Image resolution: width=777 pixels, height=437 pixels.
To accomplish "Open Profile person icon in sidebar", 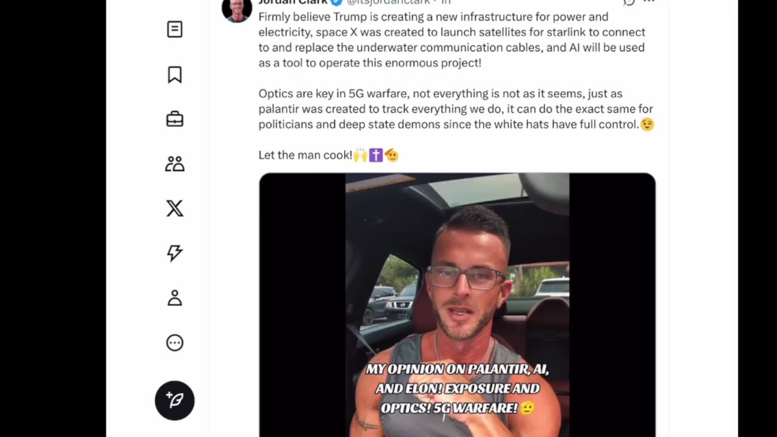I will pyautogui.click(x=175, y=297).
